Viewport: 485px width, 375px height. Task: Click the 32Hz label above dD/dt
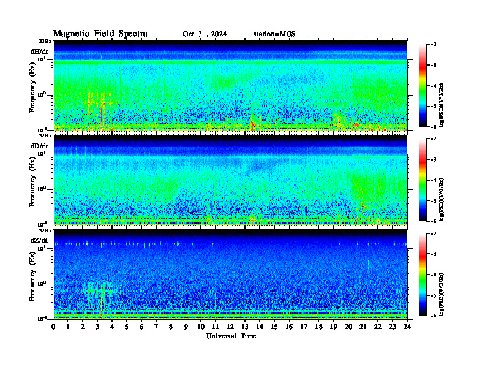[x=45, y=135]
